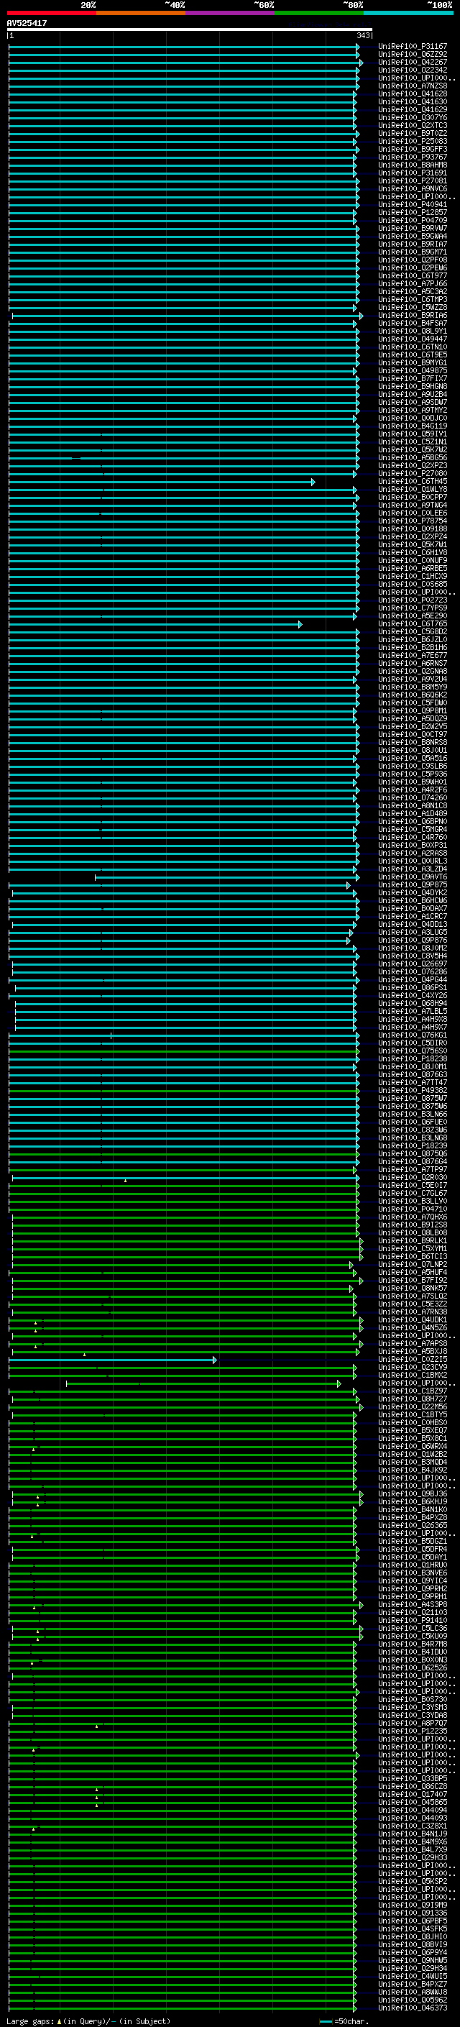This screenshot has height=2027, width=460.
Task: Select the UniRef100_Q22M56 entry
Action: 413,1407
